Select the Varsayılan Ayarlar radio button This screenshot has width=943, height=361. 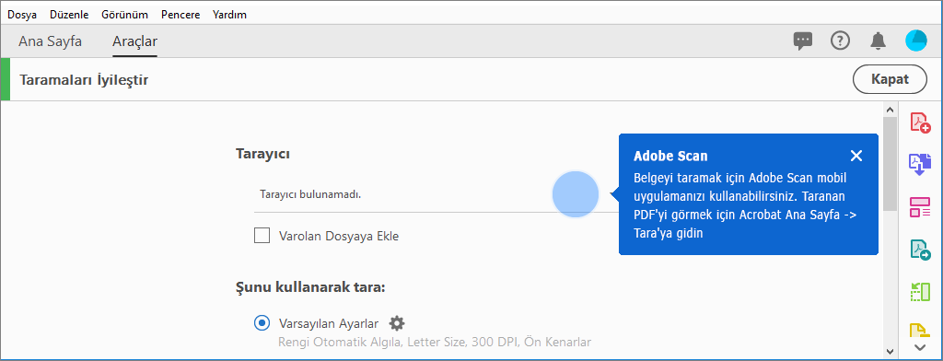click(262, 323)
